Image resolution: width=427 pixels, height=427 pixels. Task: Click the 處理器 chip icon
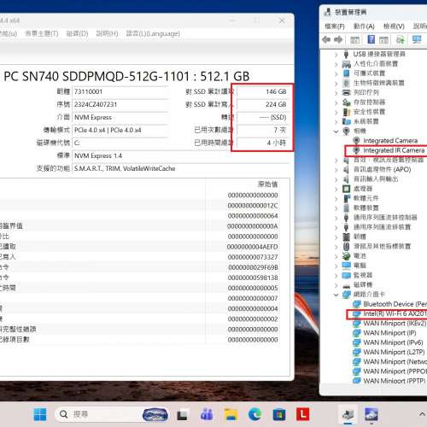point(346,189)
